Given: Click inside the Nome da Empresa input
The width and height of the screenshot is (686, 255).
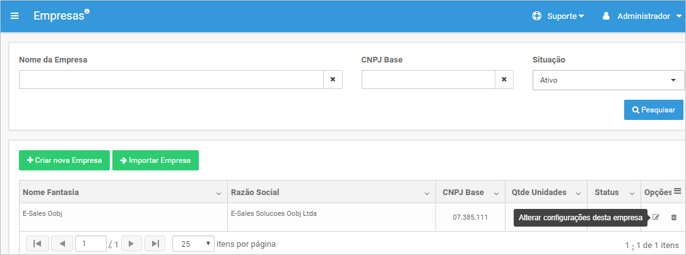Looking at the screenshot, I should pos(171,80).
